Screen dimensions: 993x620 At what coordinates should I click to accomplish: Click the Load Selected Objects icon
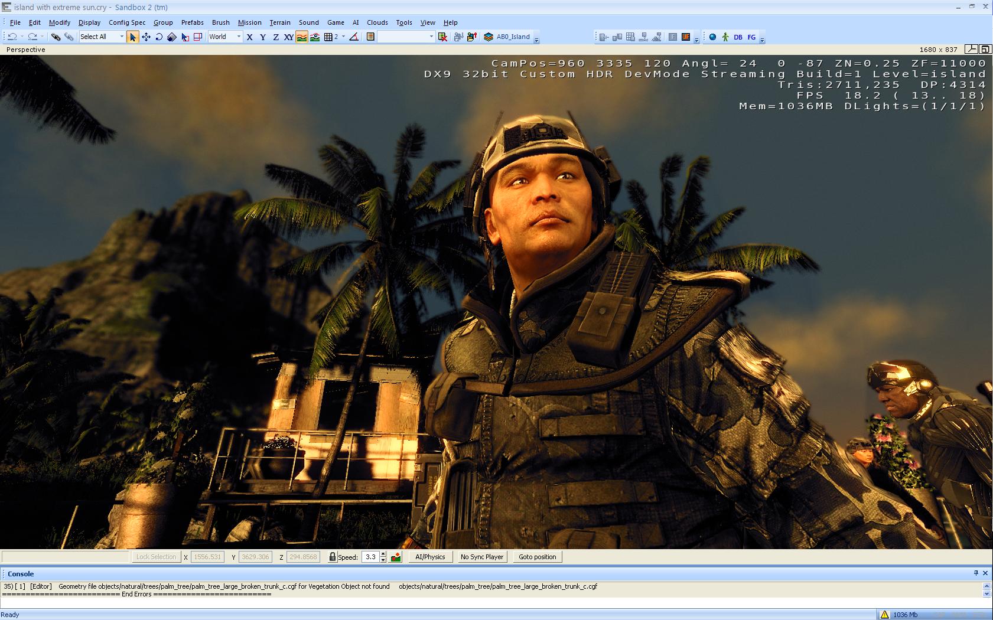[x=471, y=37]
